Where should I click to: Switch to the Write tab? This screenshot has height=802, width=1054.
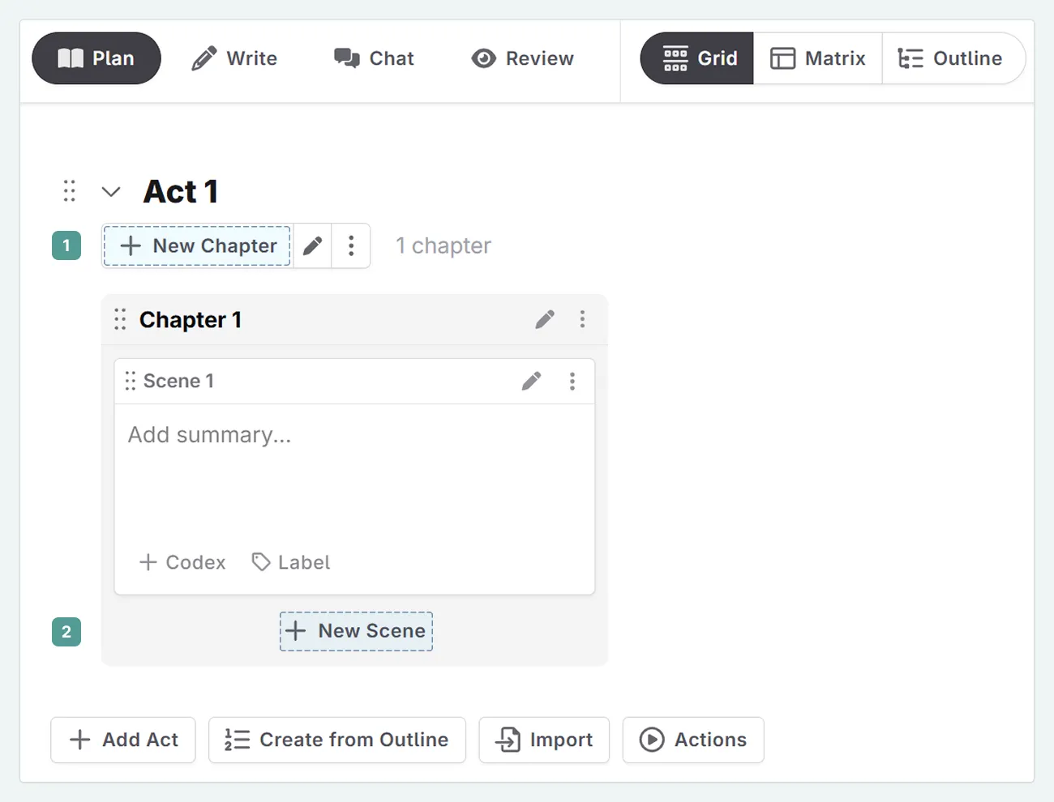click(234, 58)
